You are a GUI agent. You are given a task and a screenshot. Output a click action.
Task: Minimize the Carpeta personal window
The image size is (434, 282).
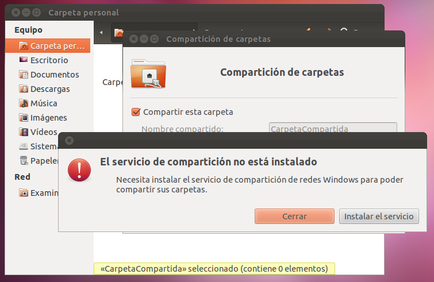point(26,13)
